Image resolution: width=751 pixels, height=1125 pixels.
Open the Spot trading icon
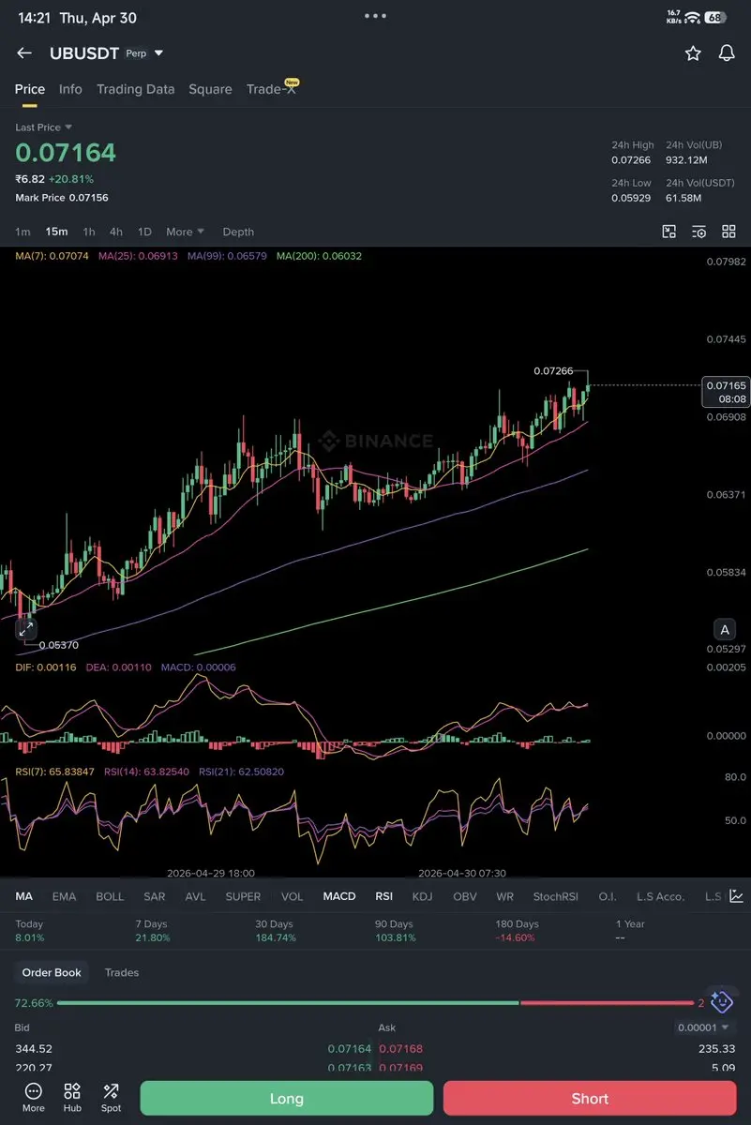pos(111,1098)
